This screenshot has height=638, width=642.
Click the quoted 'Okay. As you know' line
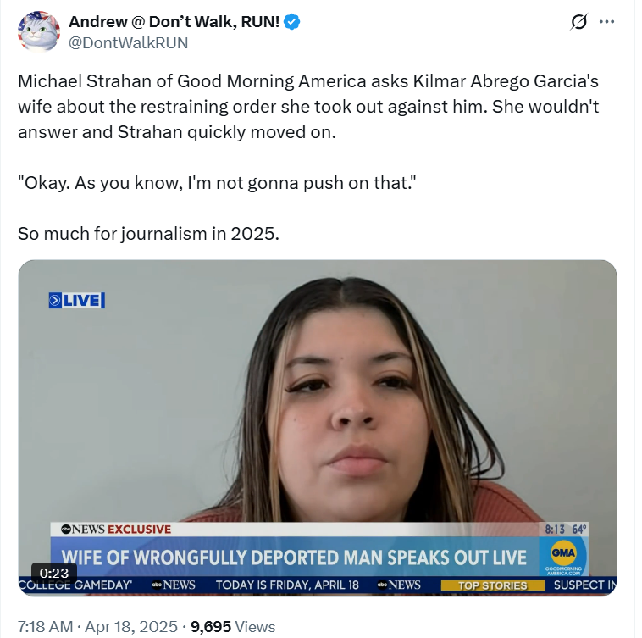[217, 183]
